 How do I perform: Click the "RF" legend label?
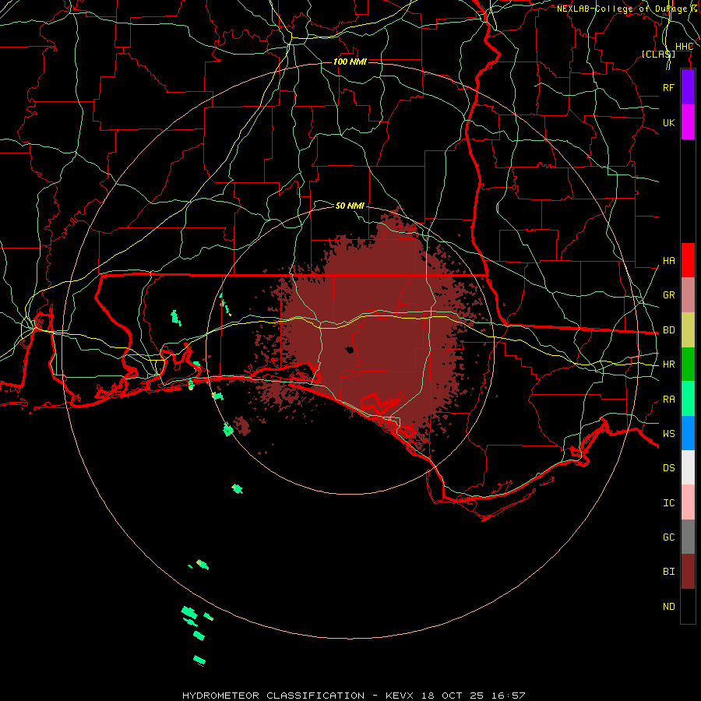tap(668, 87)
